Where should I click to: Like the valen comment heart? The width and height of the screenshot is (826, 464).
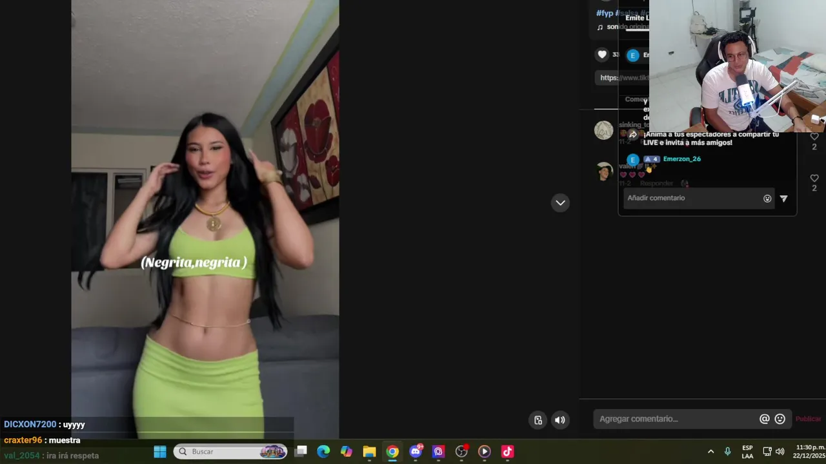(x=814, y=178)
